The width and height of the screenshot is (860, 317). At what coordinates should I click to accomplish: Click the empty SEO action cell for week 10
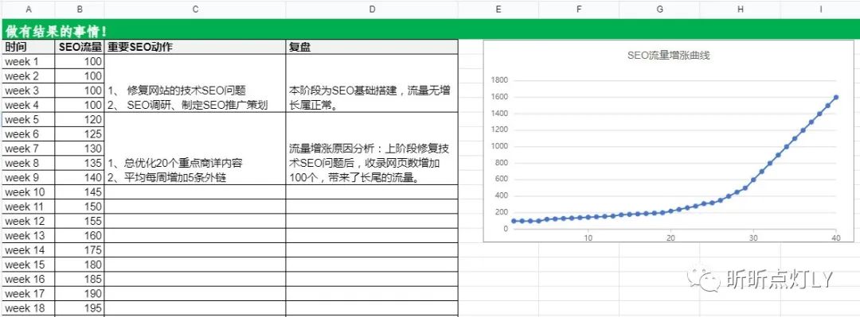(195, 192)
